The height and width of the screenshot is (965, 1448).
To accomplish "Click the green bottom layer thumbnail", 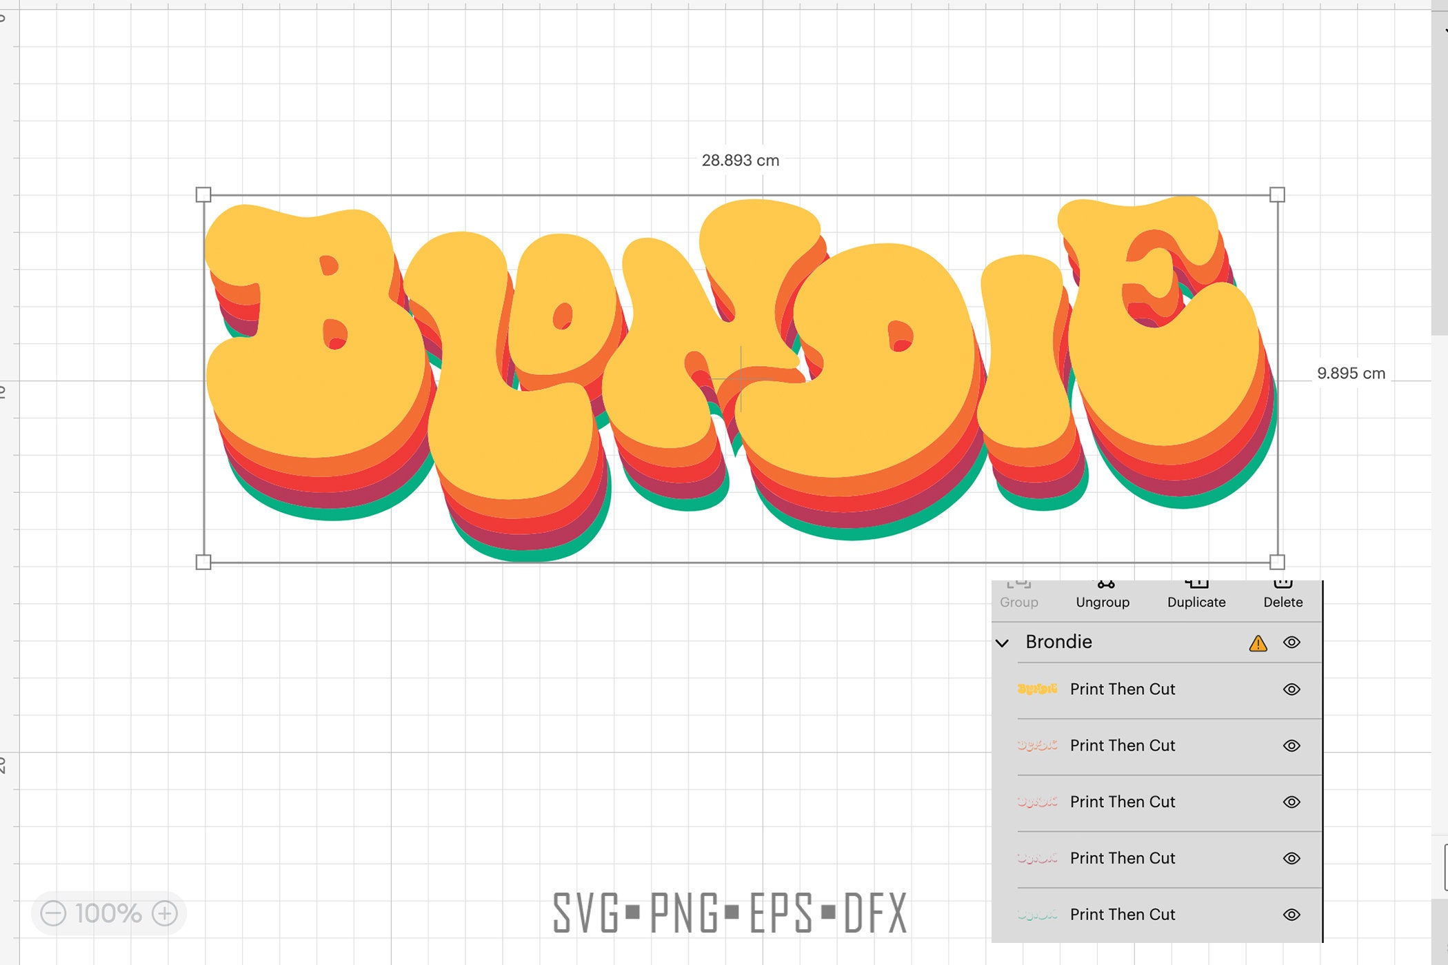I will tap(1036, 914).
